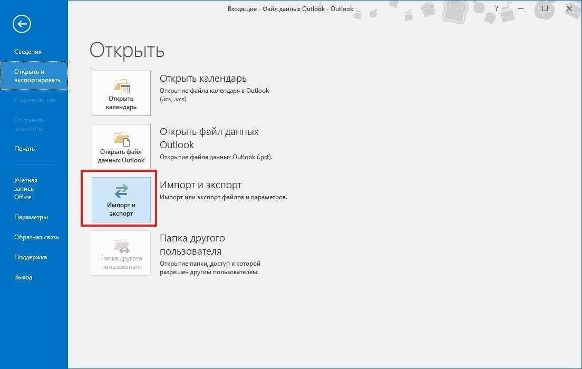Image resolution: width=582 pixels, height=369 pixels.
Task: Open Outlook help via the question mark icon
Action: (496, 9)
